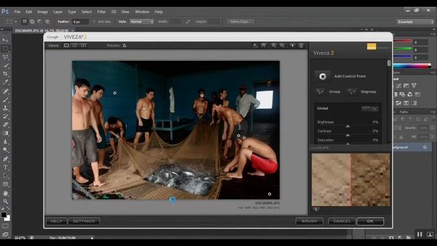Select the Gradient tool
The width and height of the screenshot is (437, 246).
tap(5, 133)
